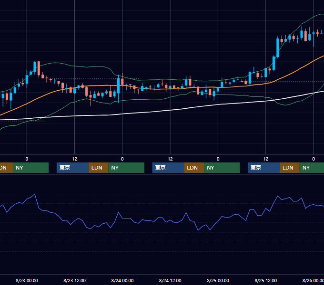Viewport: 324px width, 285px height.
Task: Click the 8/24 00:00 date label
Action: (x=122, y=280)
